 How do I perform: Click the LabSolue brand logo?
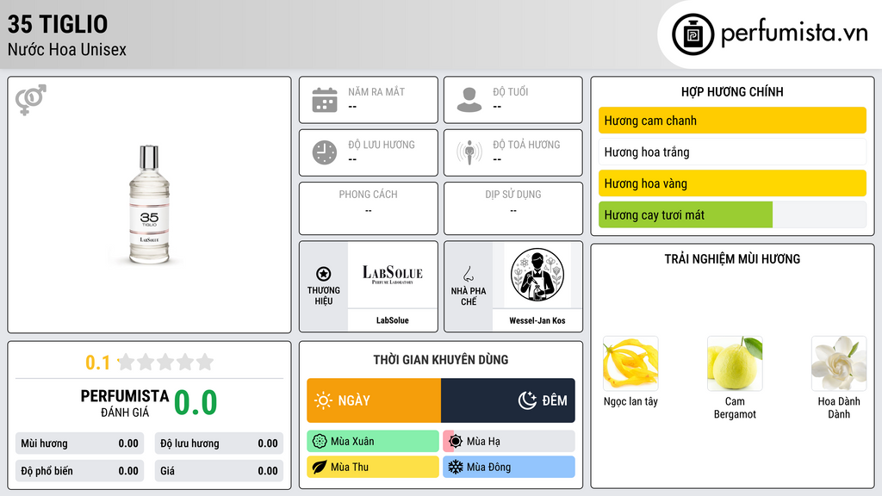pos(392,275)
